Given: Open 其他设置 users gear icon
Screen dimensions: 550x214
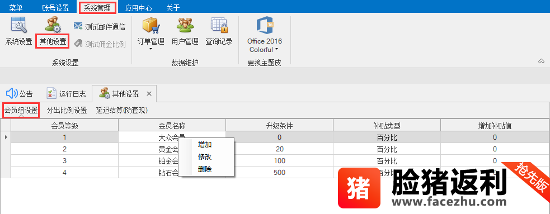Looking at the screenshot, I should [x=53, y=25].
